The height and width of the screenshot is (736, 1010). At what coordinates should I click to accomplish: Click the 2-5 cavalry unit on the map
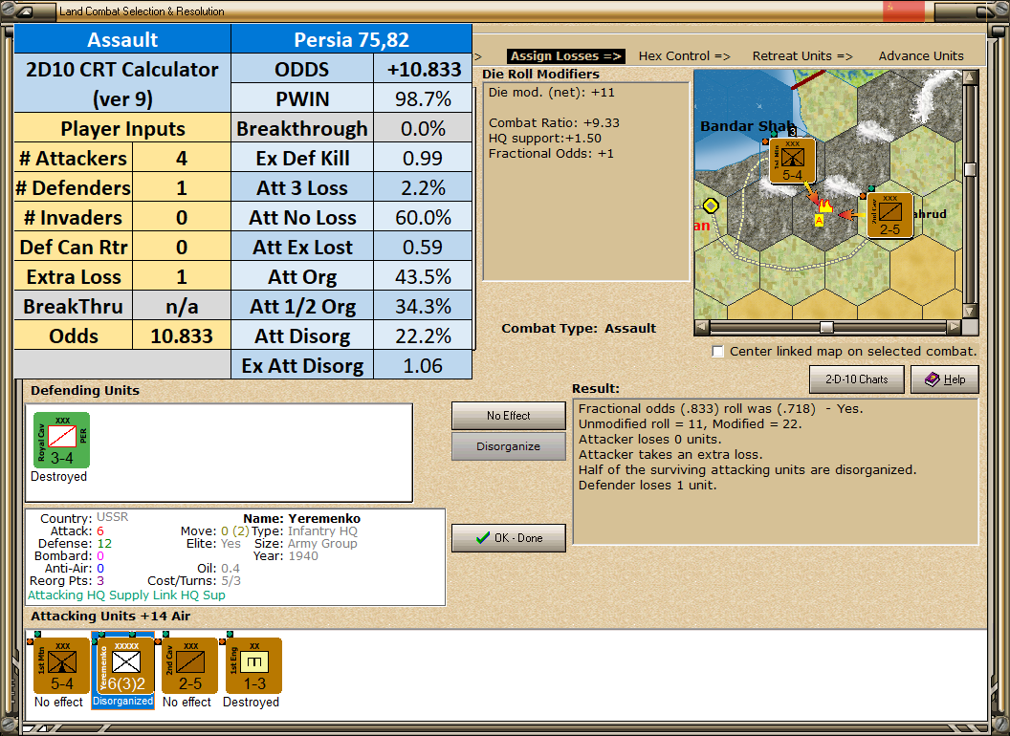point(889,215)
